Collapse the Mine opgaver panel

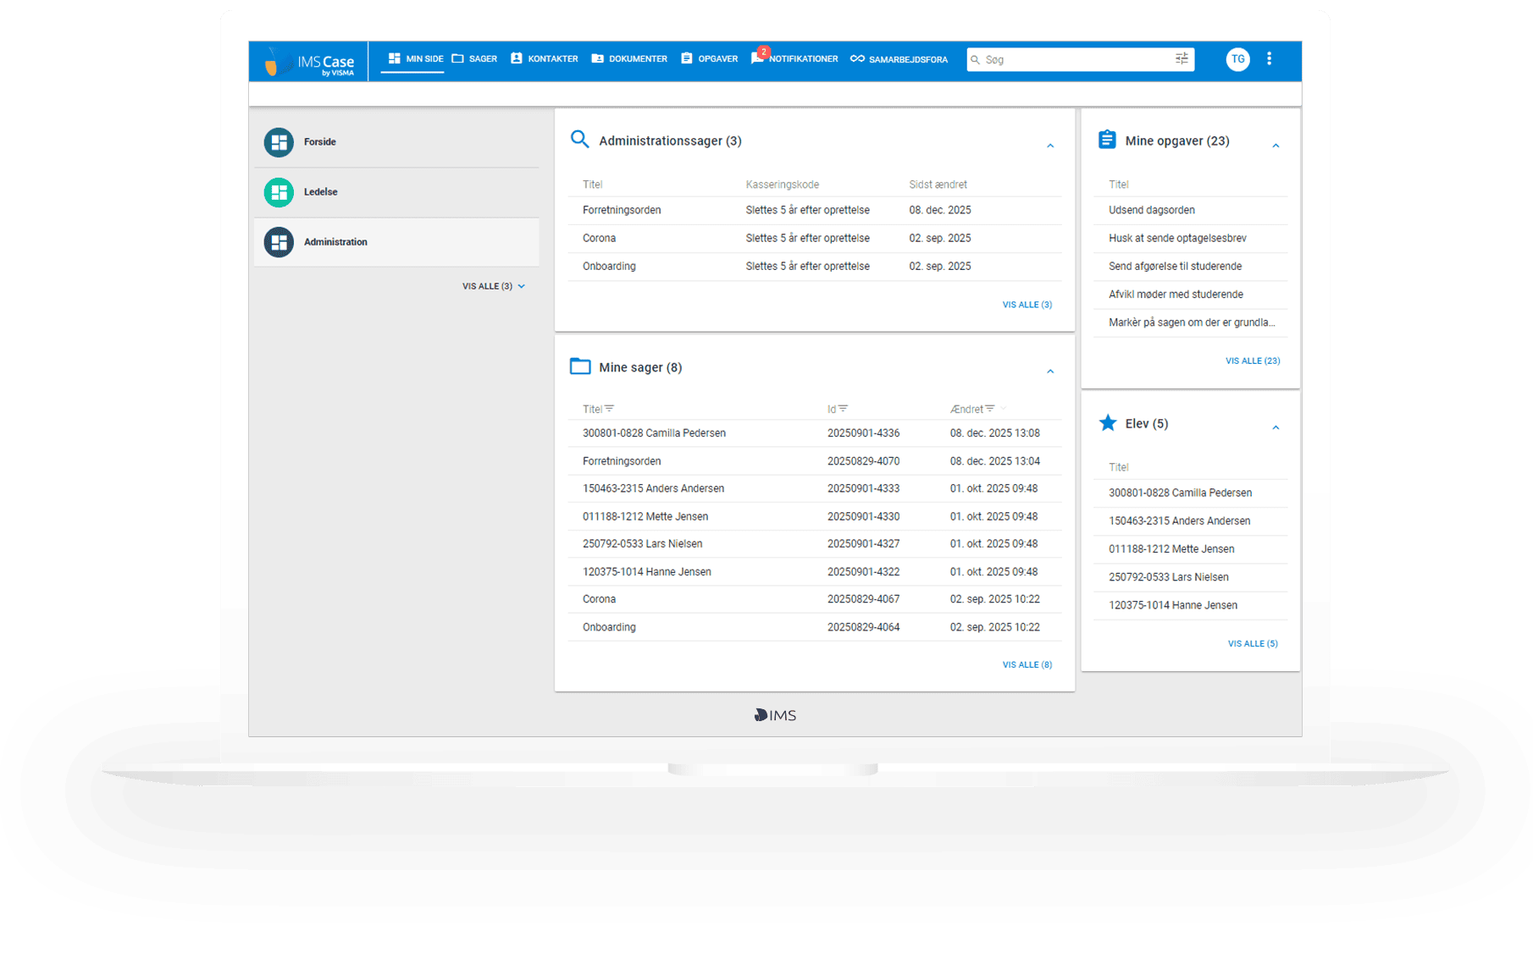(1276, 145)
